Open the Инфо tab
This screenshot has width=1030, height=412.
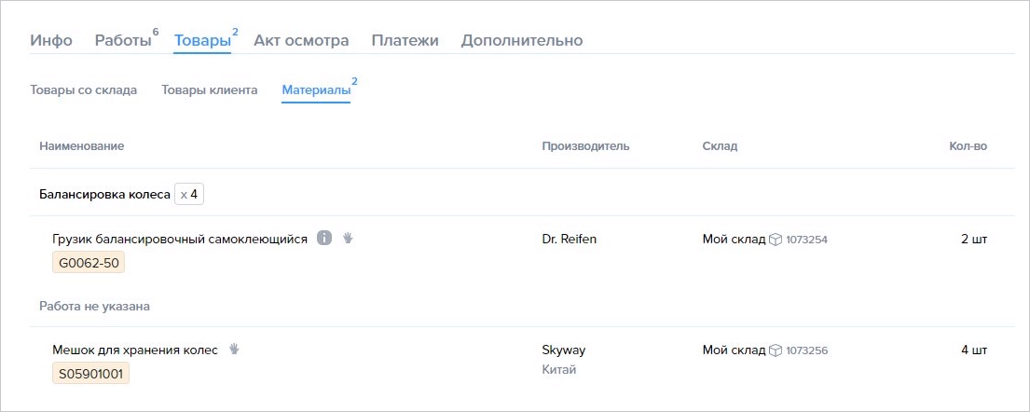(x=51, y=41)
